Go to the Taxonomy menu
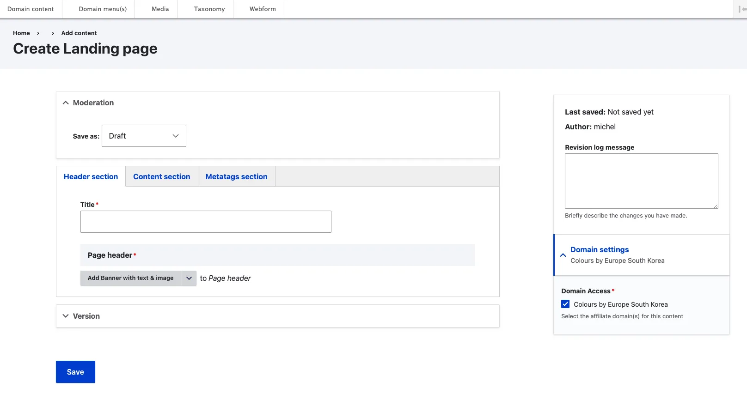Viewport: 747px width, 394px height. pyautogui.click(x=209, y=9)
